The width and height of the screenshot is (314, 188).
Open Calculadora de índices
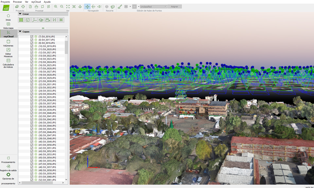coord(8,63)
